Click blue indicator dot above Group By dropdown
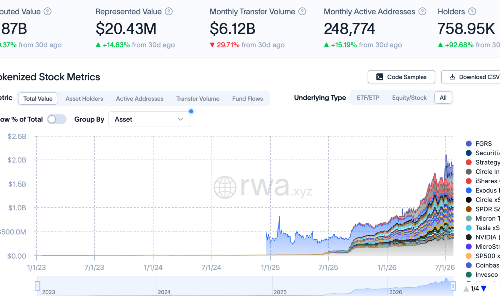Image resolution: width=500 pixels, height=300 pixels. [191, 111]
